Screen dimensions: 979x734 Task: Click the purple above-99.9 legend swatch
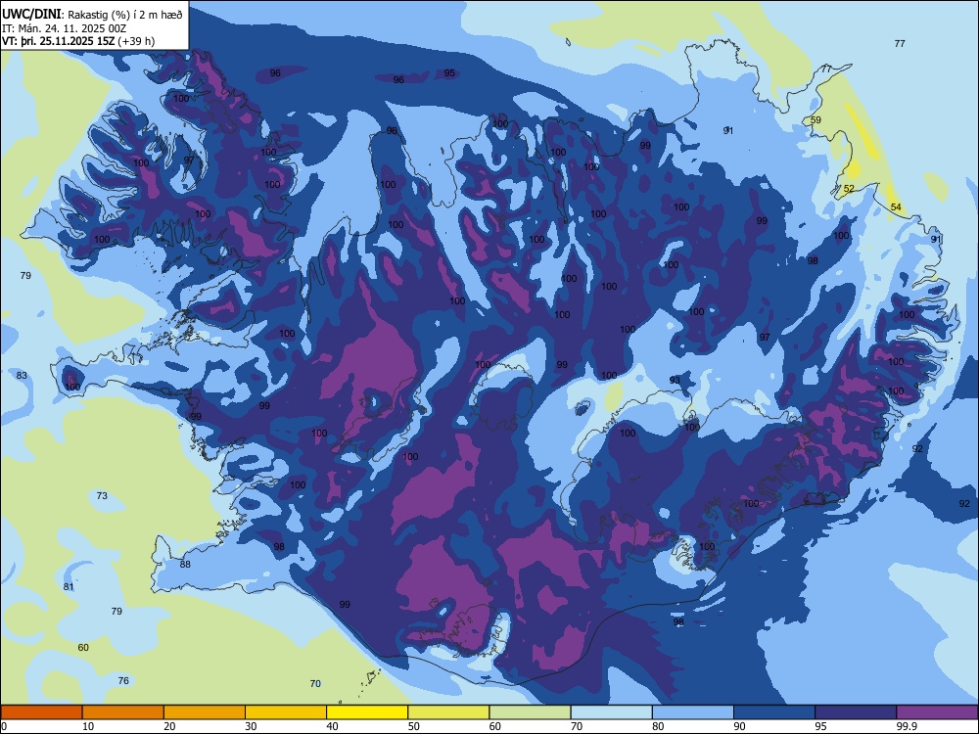(x=937, y=712)
